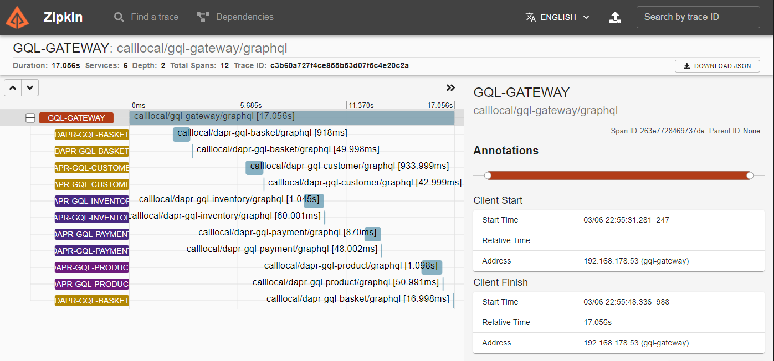Click the trace ID value c3b60a727f4ce855b53d07f5c4e20c2a
This screenshot has height=361, width=774.
(340, 65)
